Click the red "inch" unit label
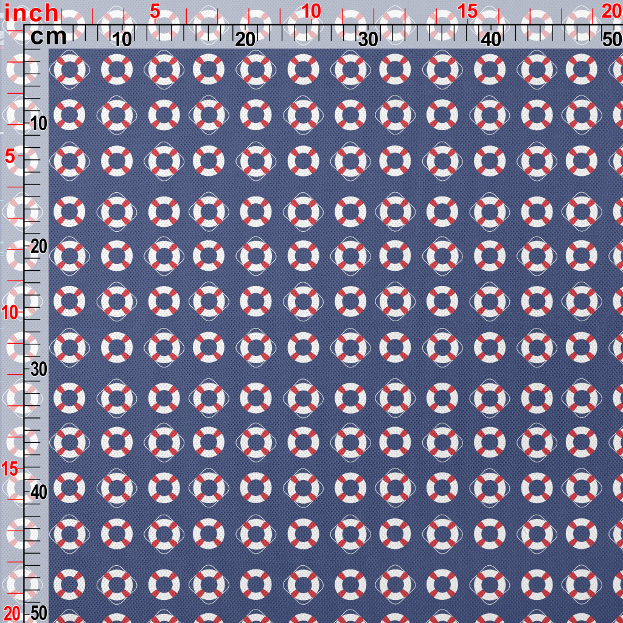623x623 pixels. click(x=32, y=12)
